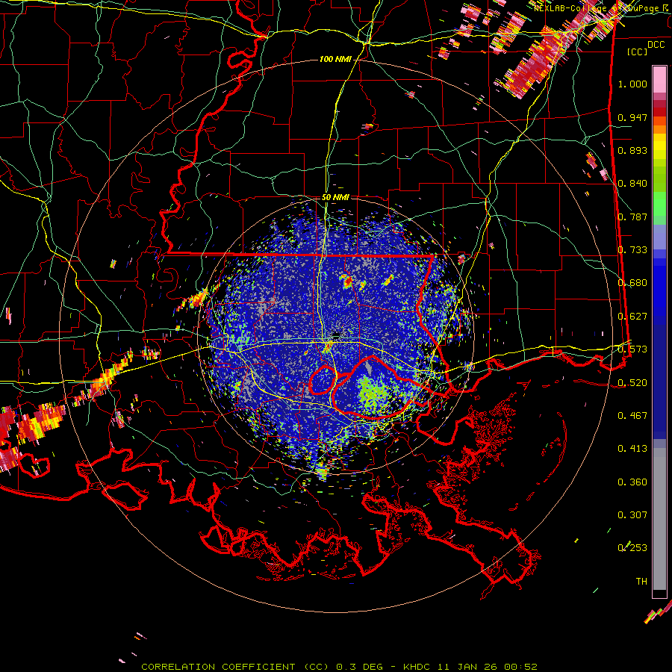Image resolution: width=672 pixels, height=672 pixels.
Task: Click the 0.787 scale value
Action: pyautogui.click(x=632, y=217)
